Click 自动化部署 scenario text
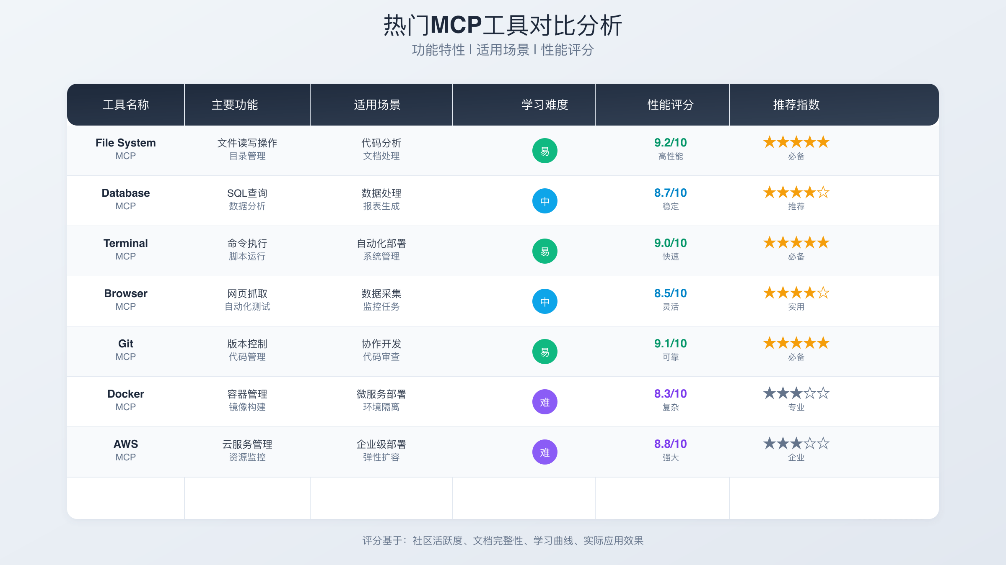Screen dimensions: 1006x565 pyautogui.click(x=381, y=243)
